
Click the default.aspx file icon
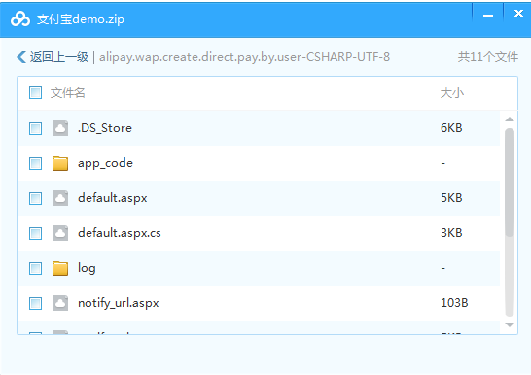[x=60, y=198]
